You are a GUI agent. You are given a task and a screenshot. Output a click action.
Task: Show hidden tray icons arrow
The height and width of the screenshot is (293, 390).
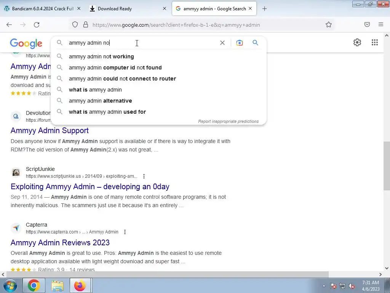324,286
